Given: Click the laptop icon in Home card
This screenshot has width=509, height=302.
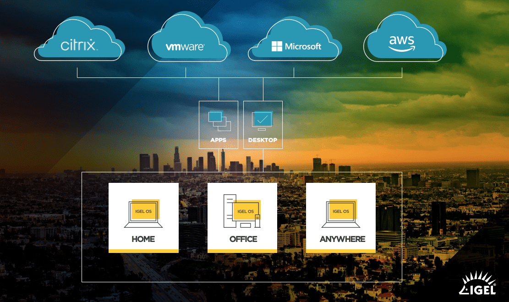Looking at the screenshot, I should point(143,213).
